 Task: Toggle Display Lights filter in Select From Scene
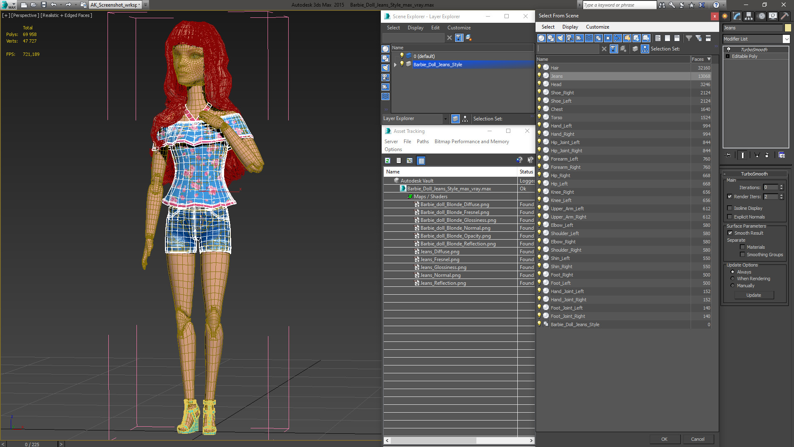coord(560,38)
